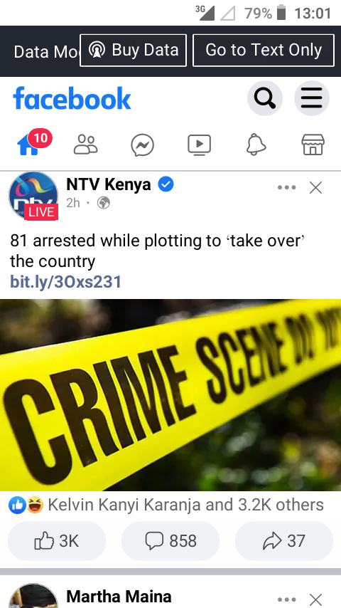
Task: Open Messenger chat icon
Action: pos(142,145)
